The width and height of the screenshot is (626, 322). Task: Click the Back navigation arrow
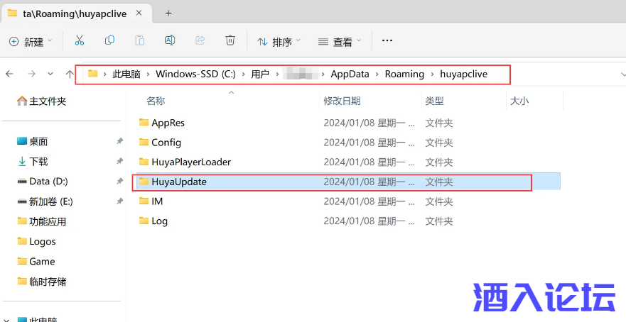coord(10,74)
